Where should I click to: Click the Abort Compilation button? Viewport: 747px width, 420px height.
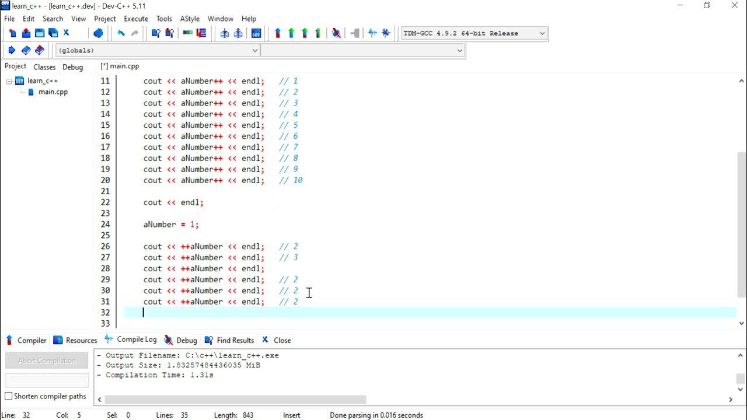[47, 360]
